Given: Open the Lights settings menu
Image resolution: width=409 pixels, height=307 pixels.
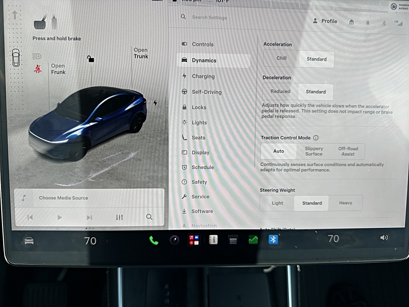Looking at the screenshot, I should [194, 122].
